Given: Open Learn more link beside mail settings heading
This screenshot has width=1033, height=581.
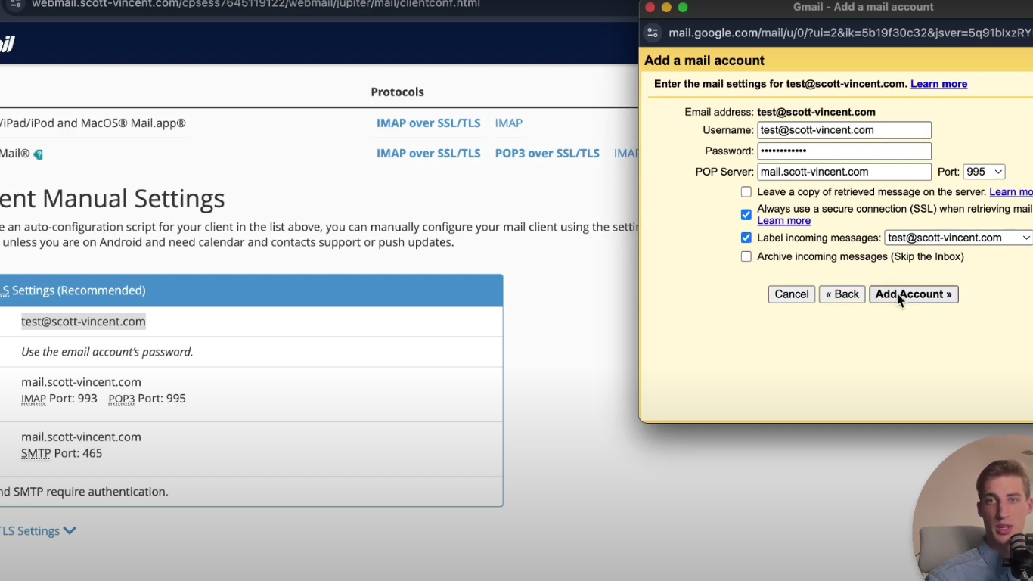Looking at the screenshot, I should coord(938,84).
